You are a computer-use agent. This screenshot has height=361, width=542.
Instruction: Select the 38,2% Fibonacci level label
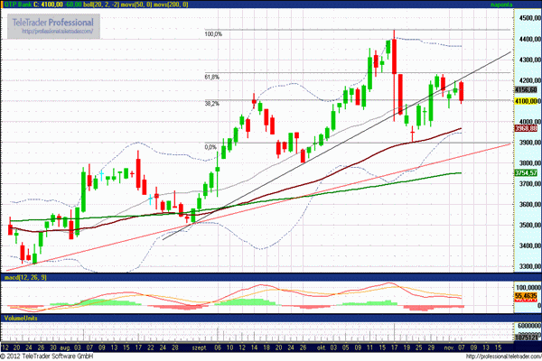point(212,103)
